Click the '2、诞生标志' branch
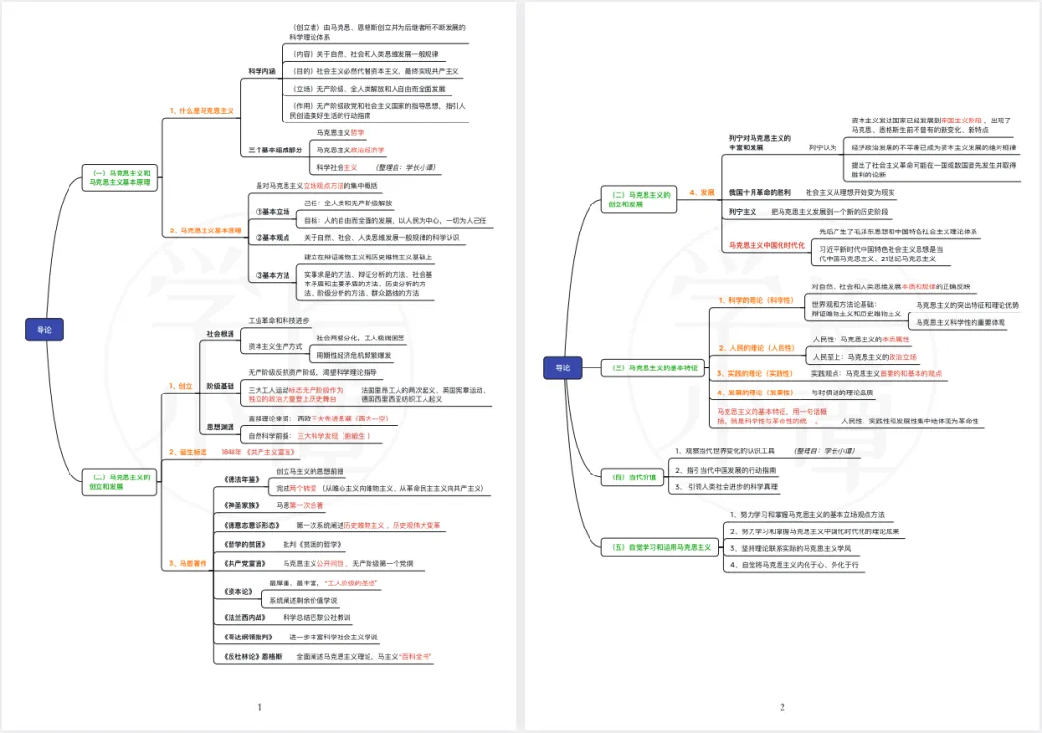This screenshot has height=733, width=1042. pos(187,452)
